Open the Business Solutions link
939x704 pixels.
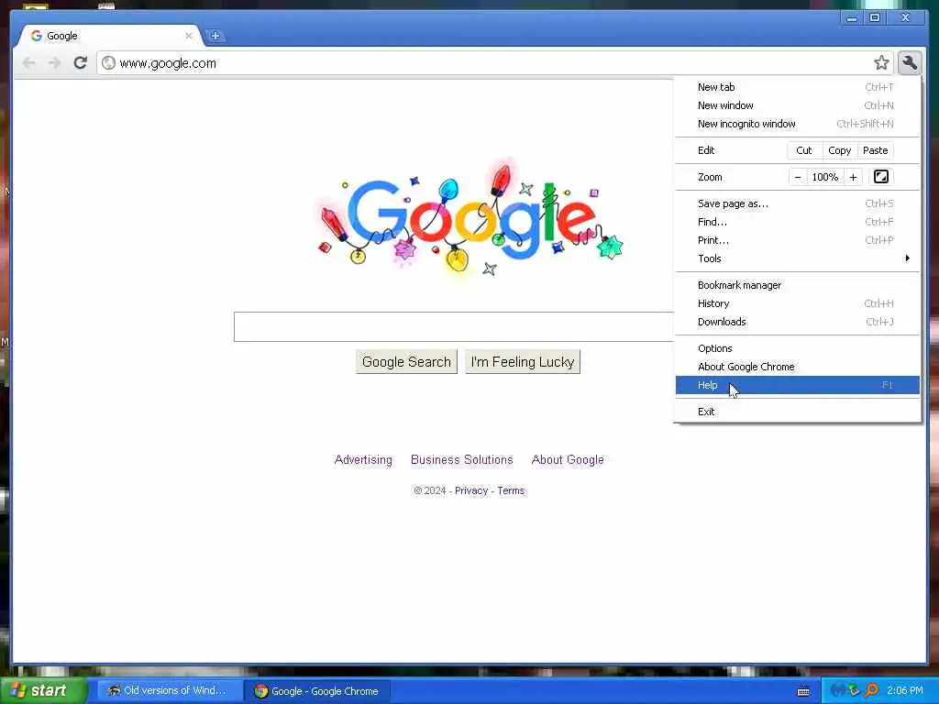pos(462,460)
